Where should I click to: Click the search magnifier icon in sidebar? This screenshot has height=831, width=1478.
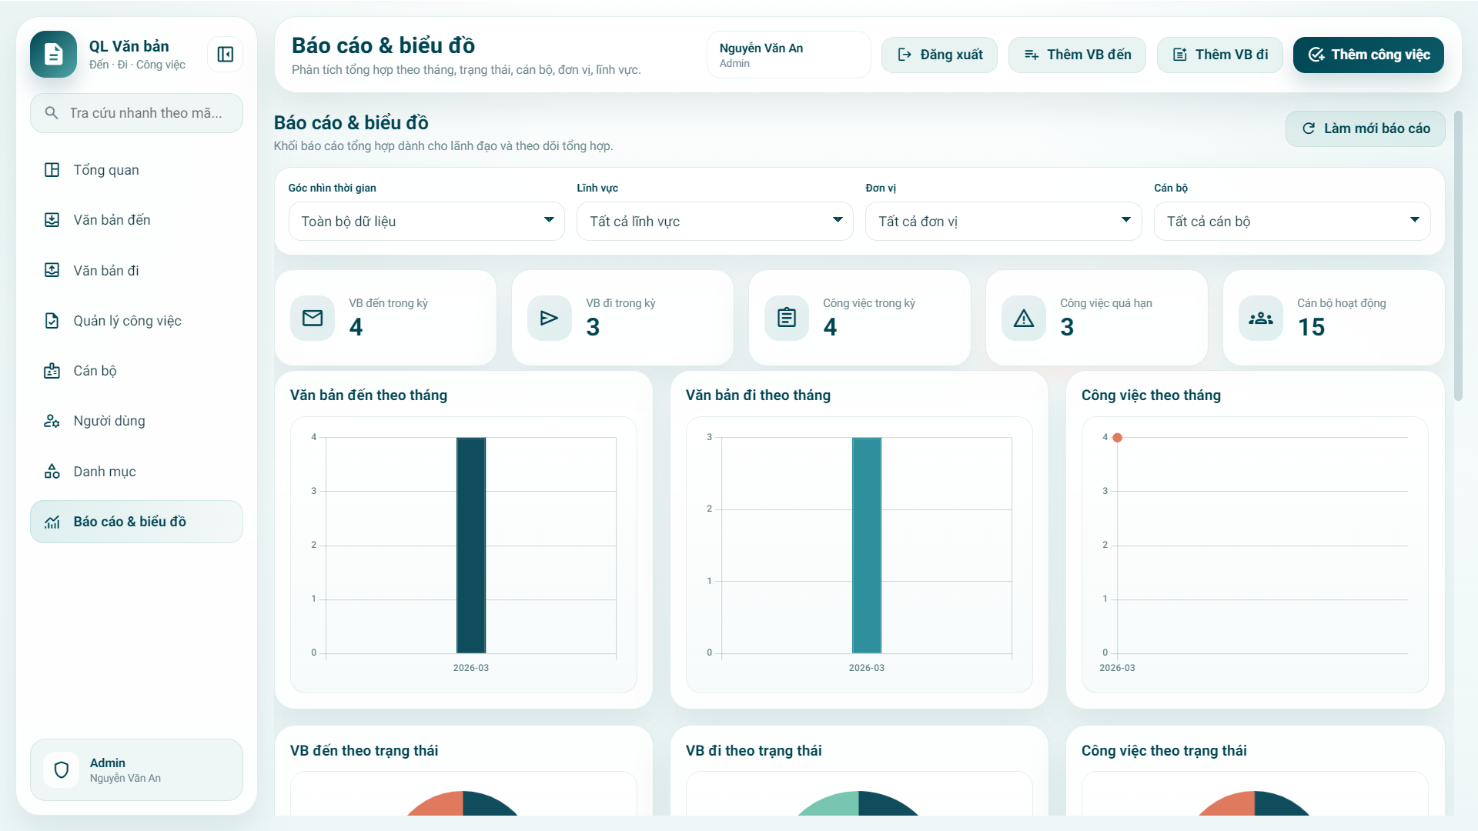(x=52, y=113)
